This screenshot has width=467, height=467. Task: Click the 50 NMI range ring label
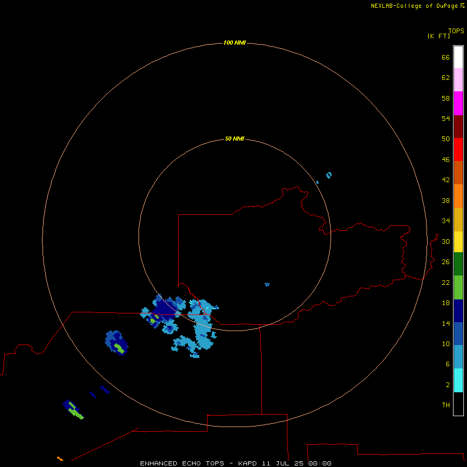pyautogui.click(x=235, y=139)
